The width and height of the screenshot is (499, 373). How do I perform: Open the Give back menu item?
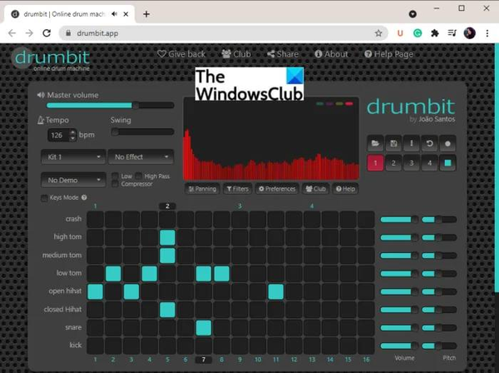181,54
